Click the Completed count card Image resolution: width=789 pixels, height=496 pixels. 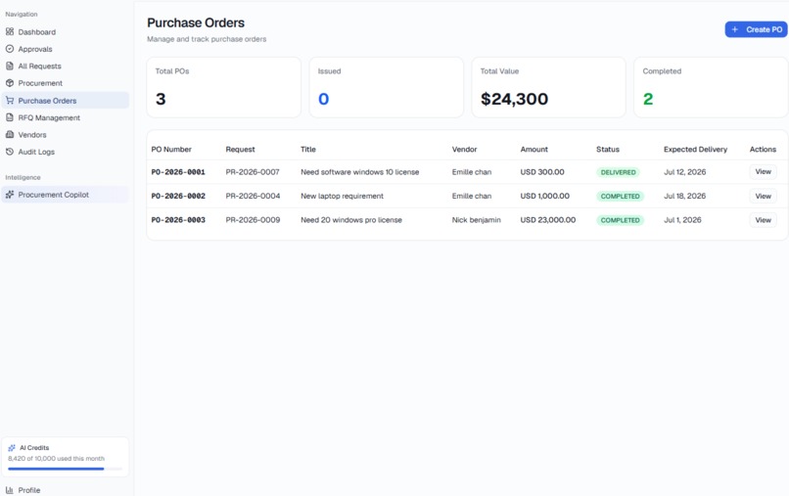[711, 87]
